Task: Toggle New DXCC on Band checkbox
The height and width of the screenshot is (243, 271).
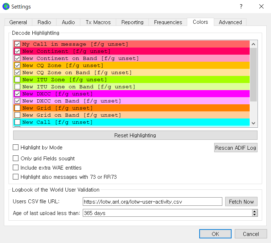Action: tap(17, 101)
